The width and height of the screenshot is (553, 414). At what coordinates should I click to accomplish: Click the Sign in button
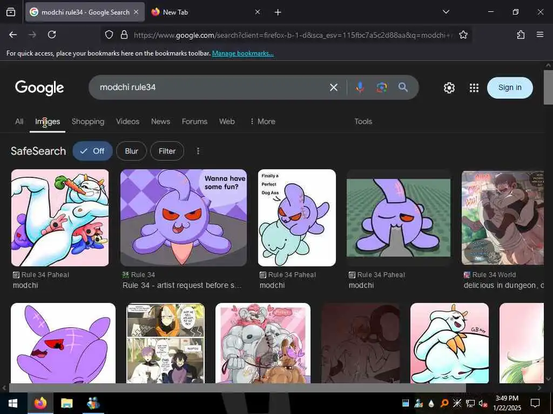[510, 88]
